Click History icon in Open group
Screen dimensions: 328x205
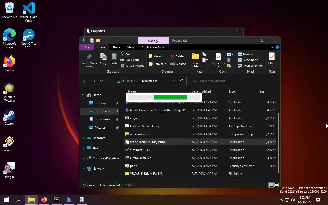point(229,66)
